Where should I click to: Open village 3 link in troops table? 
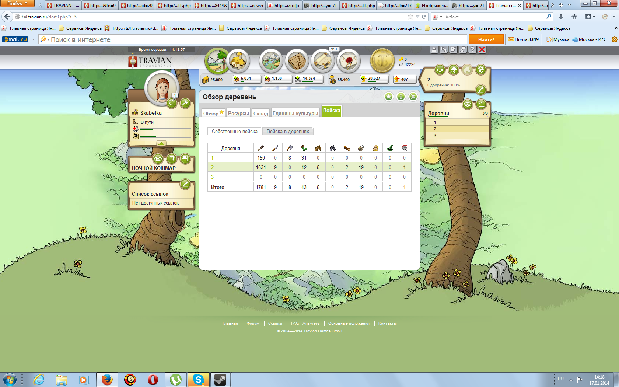(212, 177)
